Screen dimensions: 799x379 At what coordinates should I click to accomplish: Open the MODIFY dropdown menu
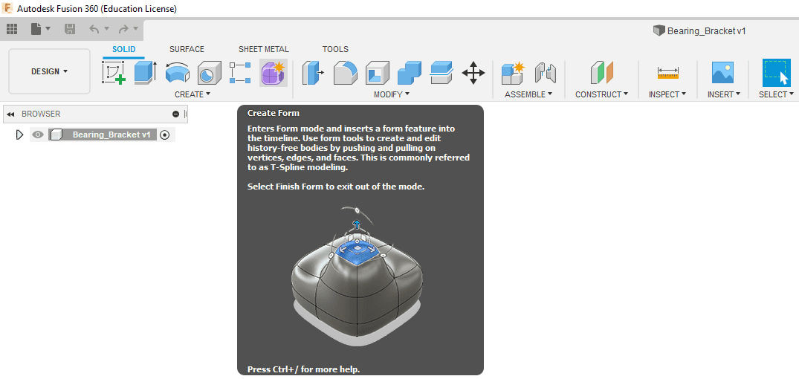392,94
